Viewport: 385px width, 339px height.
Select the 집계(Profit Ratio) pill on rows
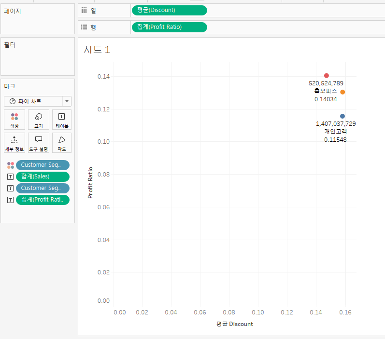pos(170,27)
